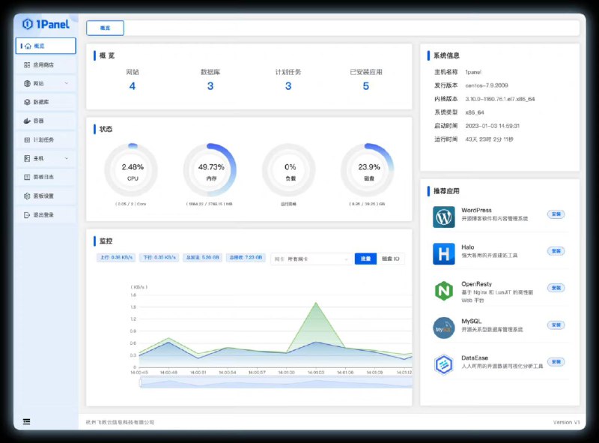Click the 安装 button for WordPress

(x=556, y=214)
